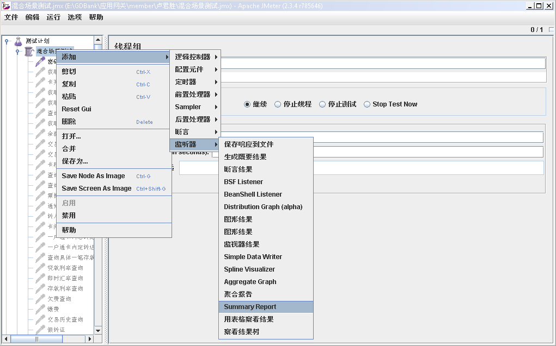
Task: Collapse the 测试计划 tree node toggle
Action: tap(7, 41)
